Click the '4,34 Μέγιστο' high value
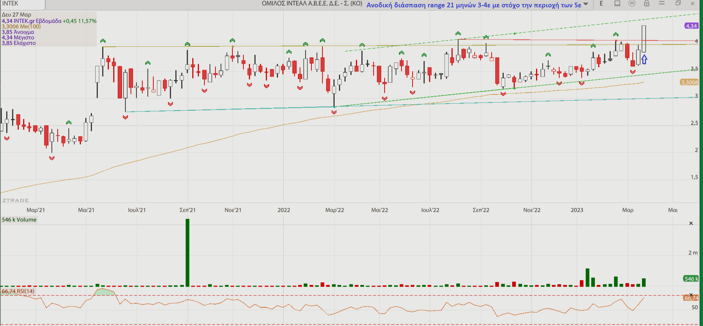The height and width of the screenshot is (326, 703). pos(18,37)
